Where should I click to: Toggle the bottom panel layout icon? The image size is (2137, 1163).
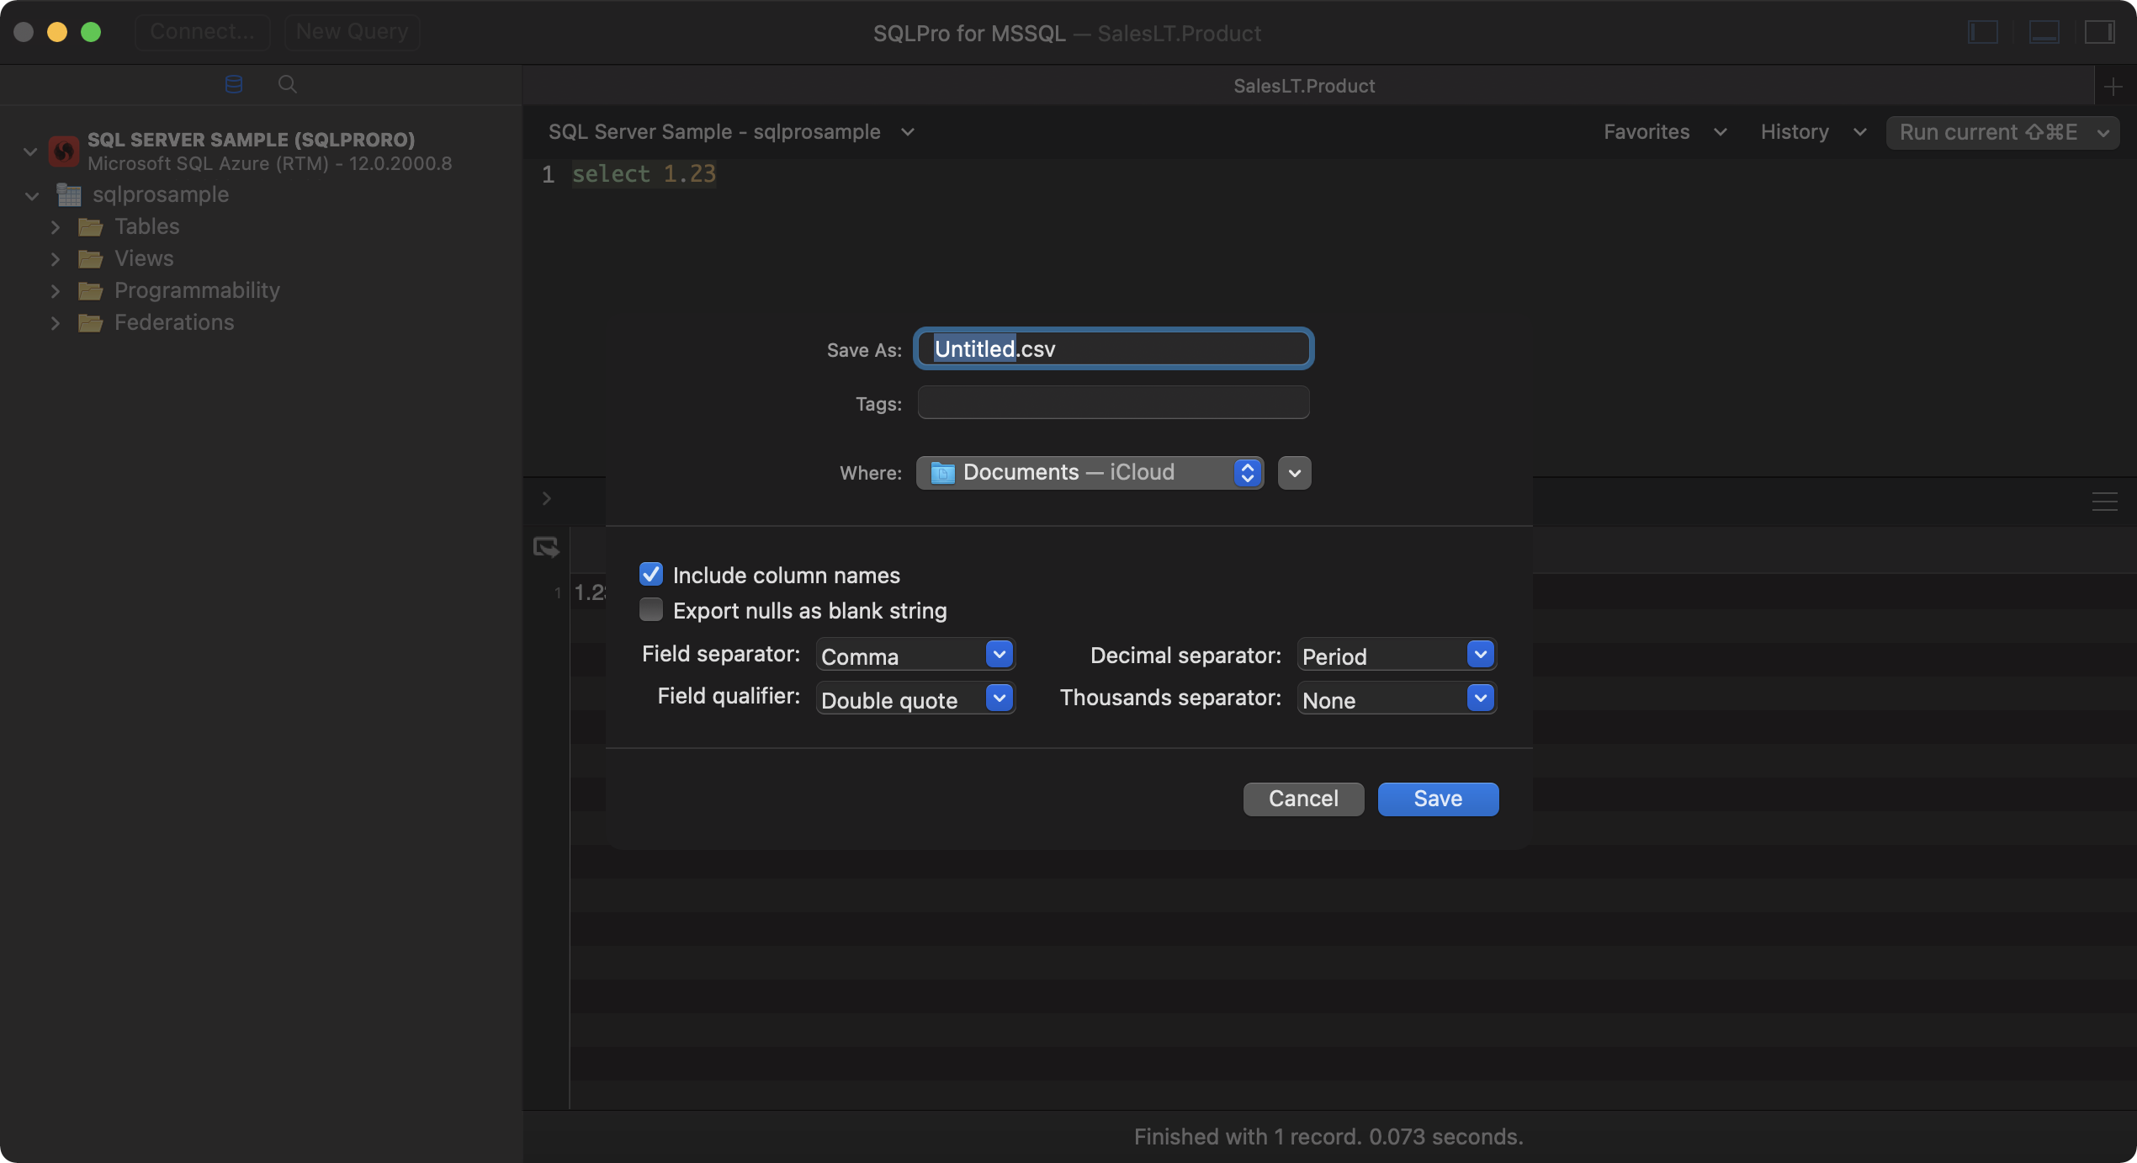click(x=2044, y=32)
